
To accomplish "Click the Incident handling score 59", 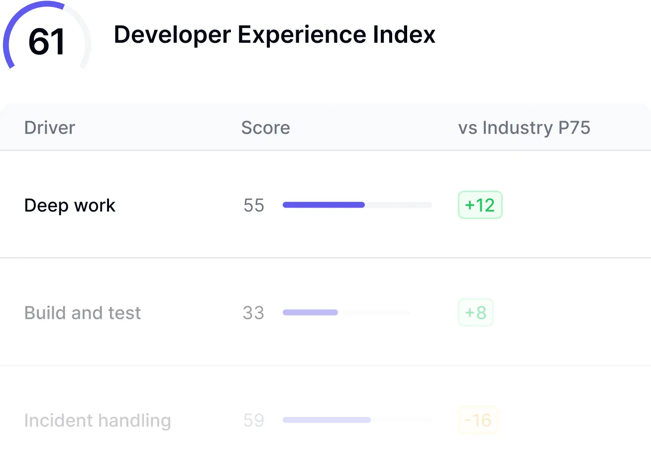I will [254, 420].
